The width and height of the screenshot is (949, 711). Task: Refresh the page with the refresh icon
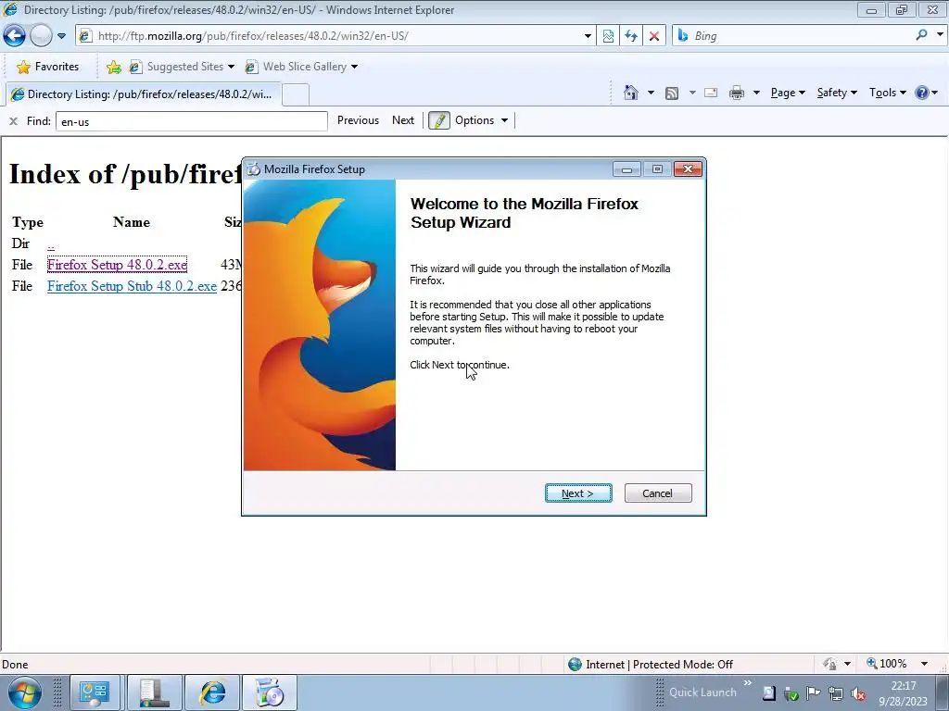(x=630, y=36)
